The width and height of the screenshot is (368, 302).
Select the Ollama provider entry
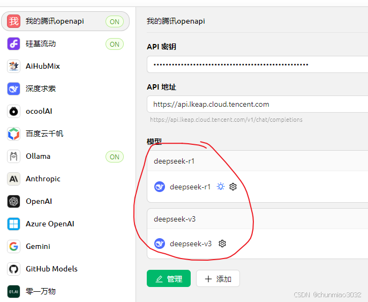point(65,156)
